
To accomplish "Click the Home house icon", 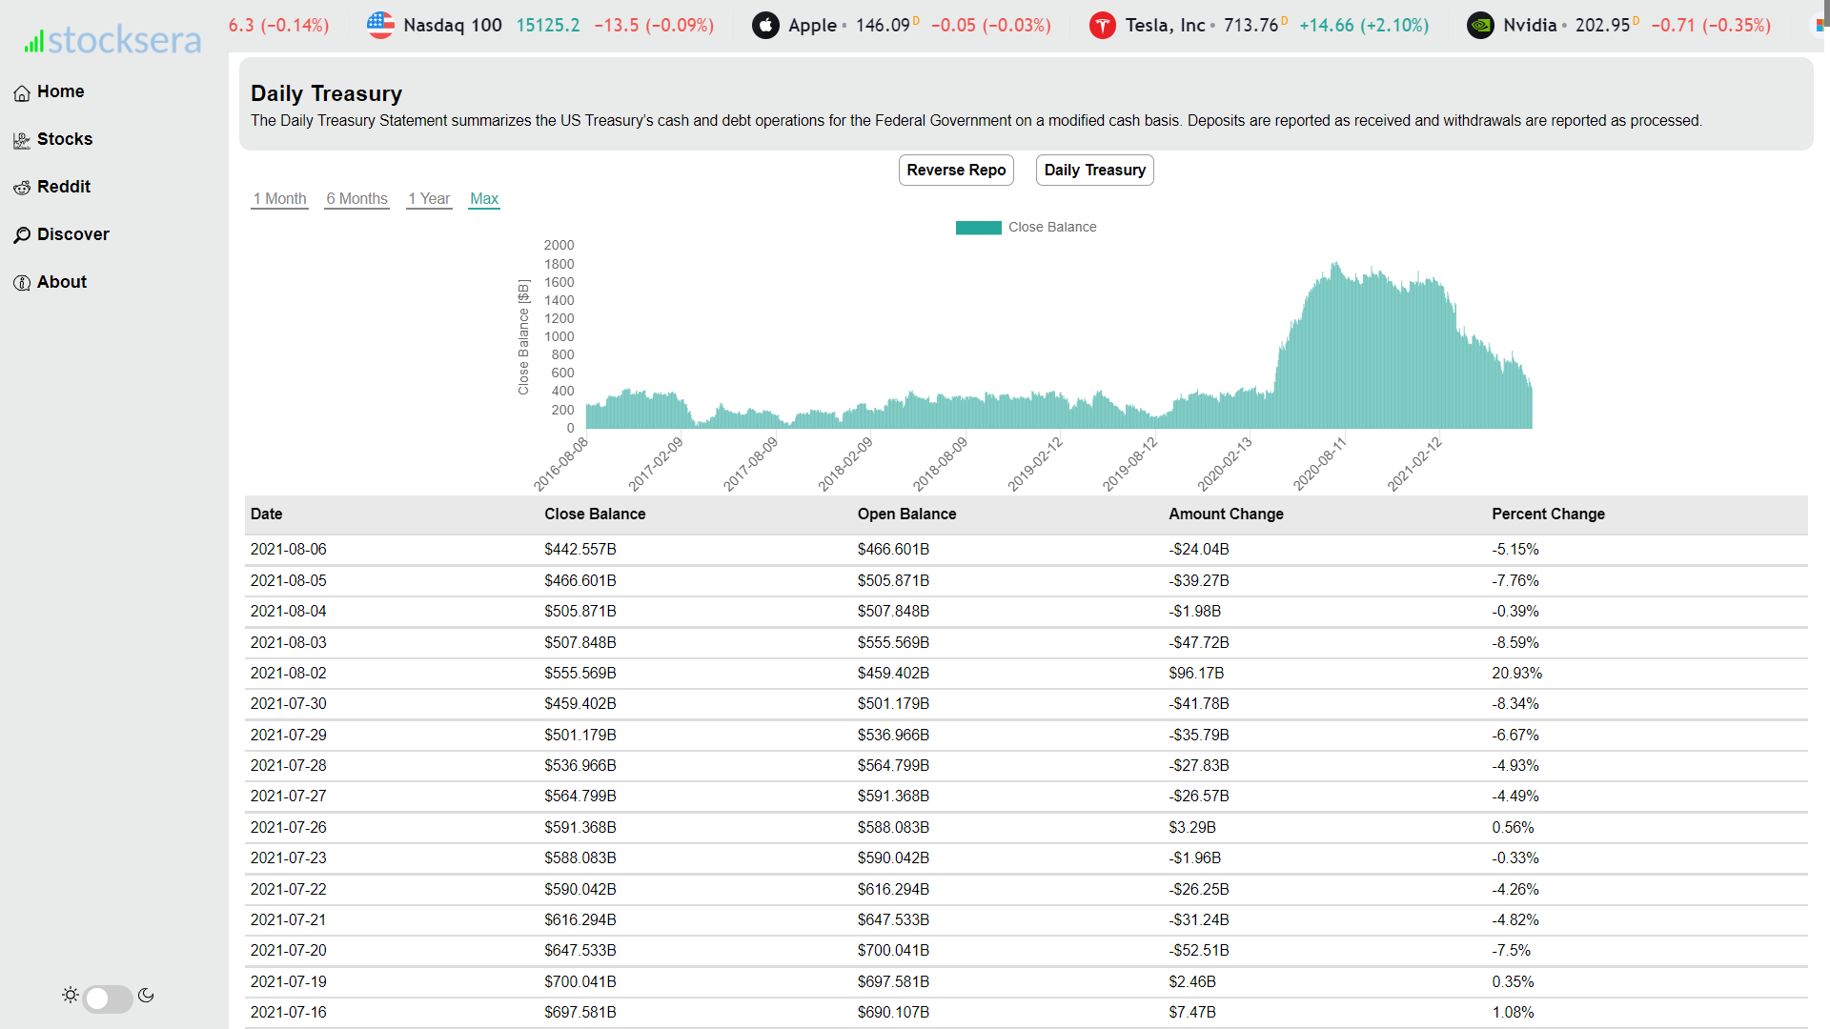I will pyautogui.click(x=22, y=93).
